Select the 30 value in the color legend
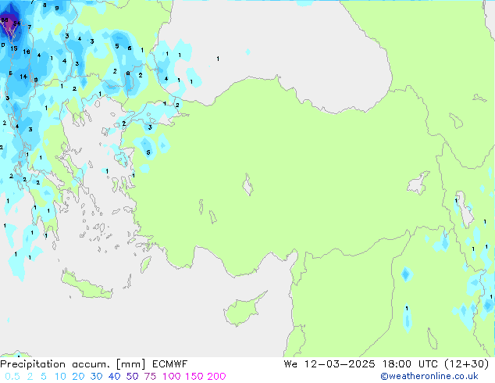The height and width of the screenshot is (383, 495). 96,377
